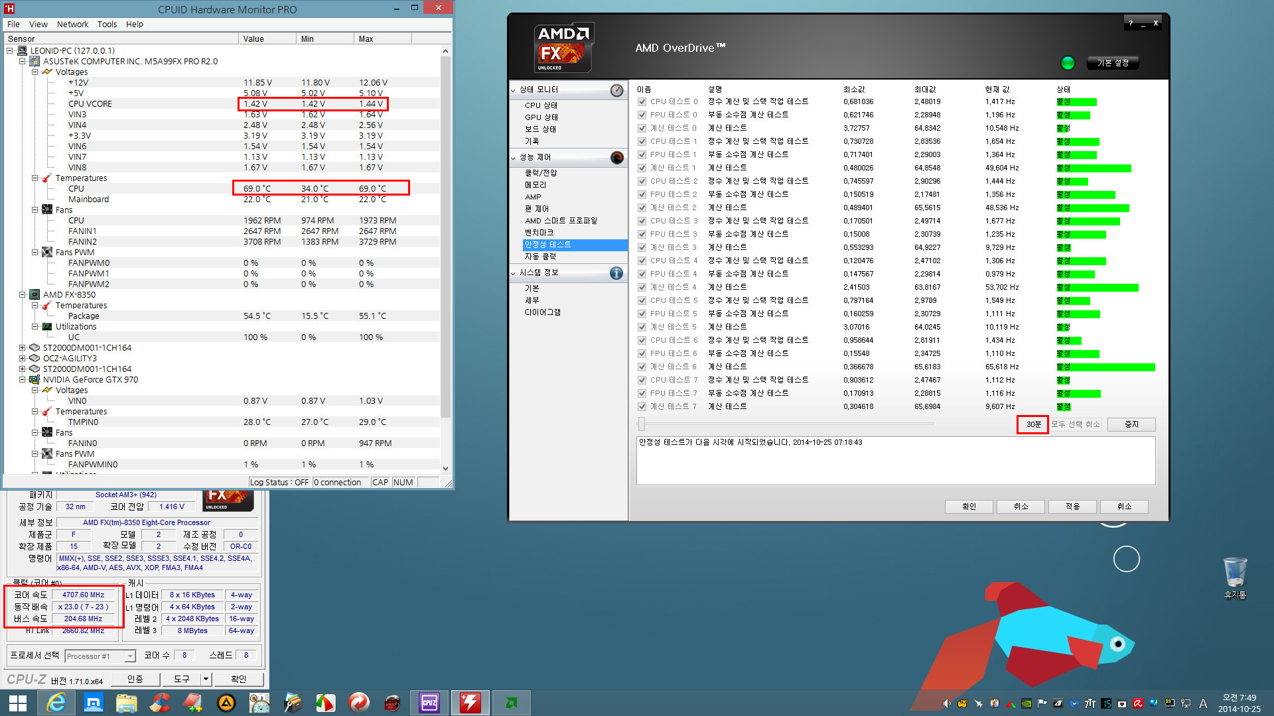Open the Tools menu in HWMonitor

point(107,25)
